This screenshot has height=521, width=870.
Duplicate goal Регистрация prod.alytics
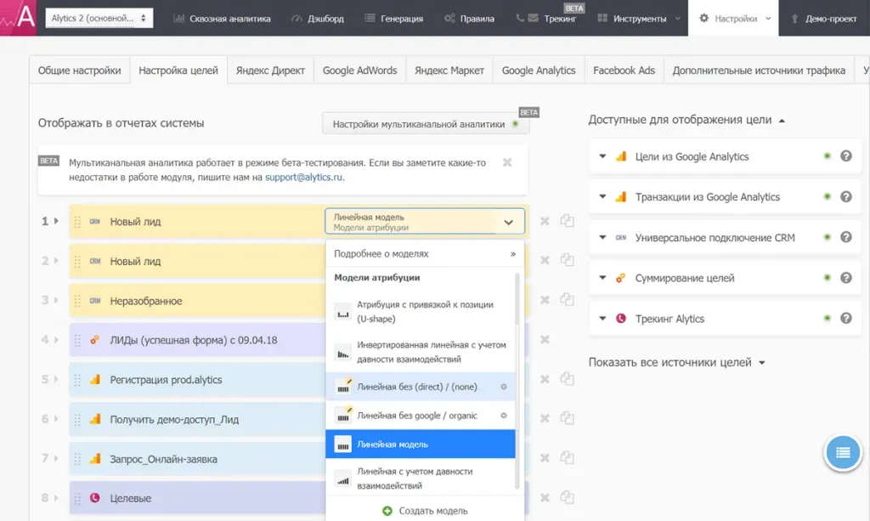click(567, 378)
